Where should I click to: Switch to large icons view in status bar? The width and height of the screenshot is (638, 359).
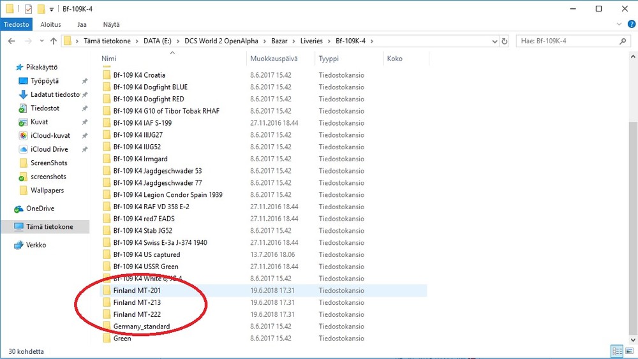pos(629,351)
